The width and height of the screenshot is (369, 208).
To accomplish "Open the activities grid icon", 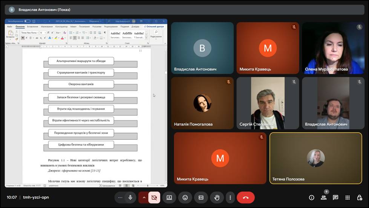I will point(348,197).
